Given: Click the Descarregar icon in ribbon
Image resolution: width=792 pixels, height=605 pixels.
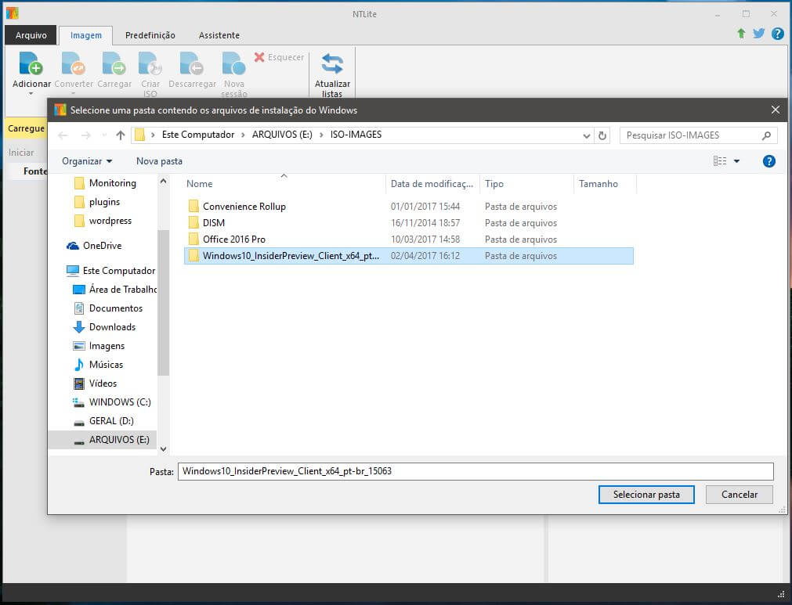Looking at the screenshot, I should point(192,63).
